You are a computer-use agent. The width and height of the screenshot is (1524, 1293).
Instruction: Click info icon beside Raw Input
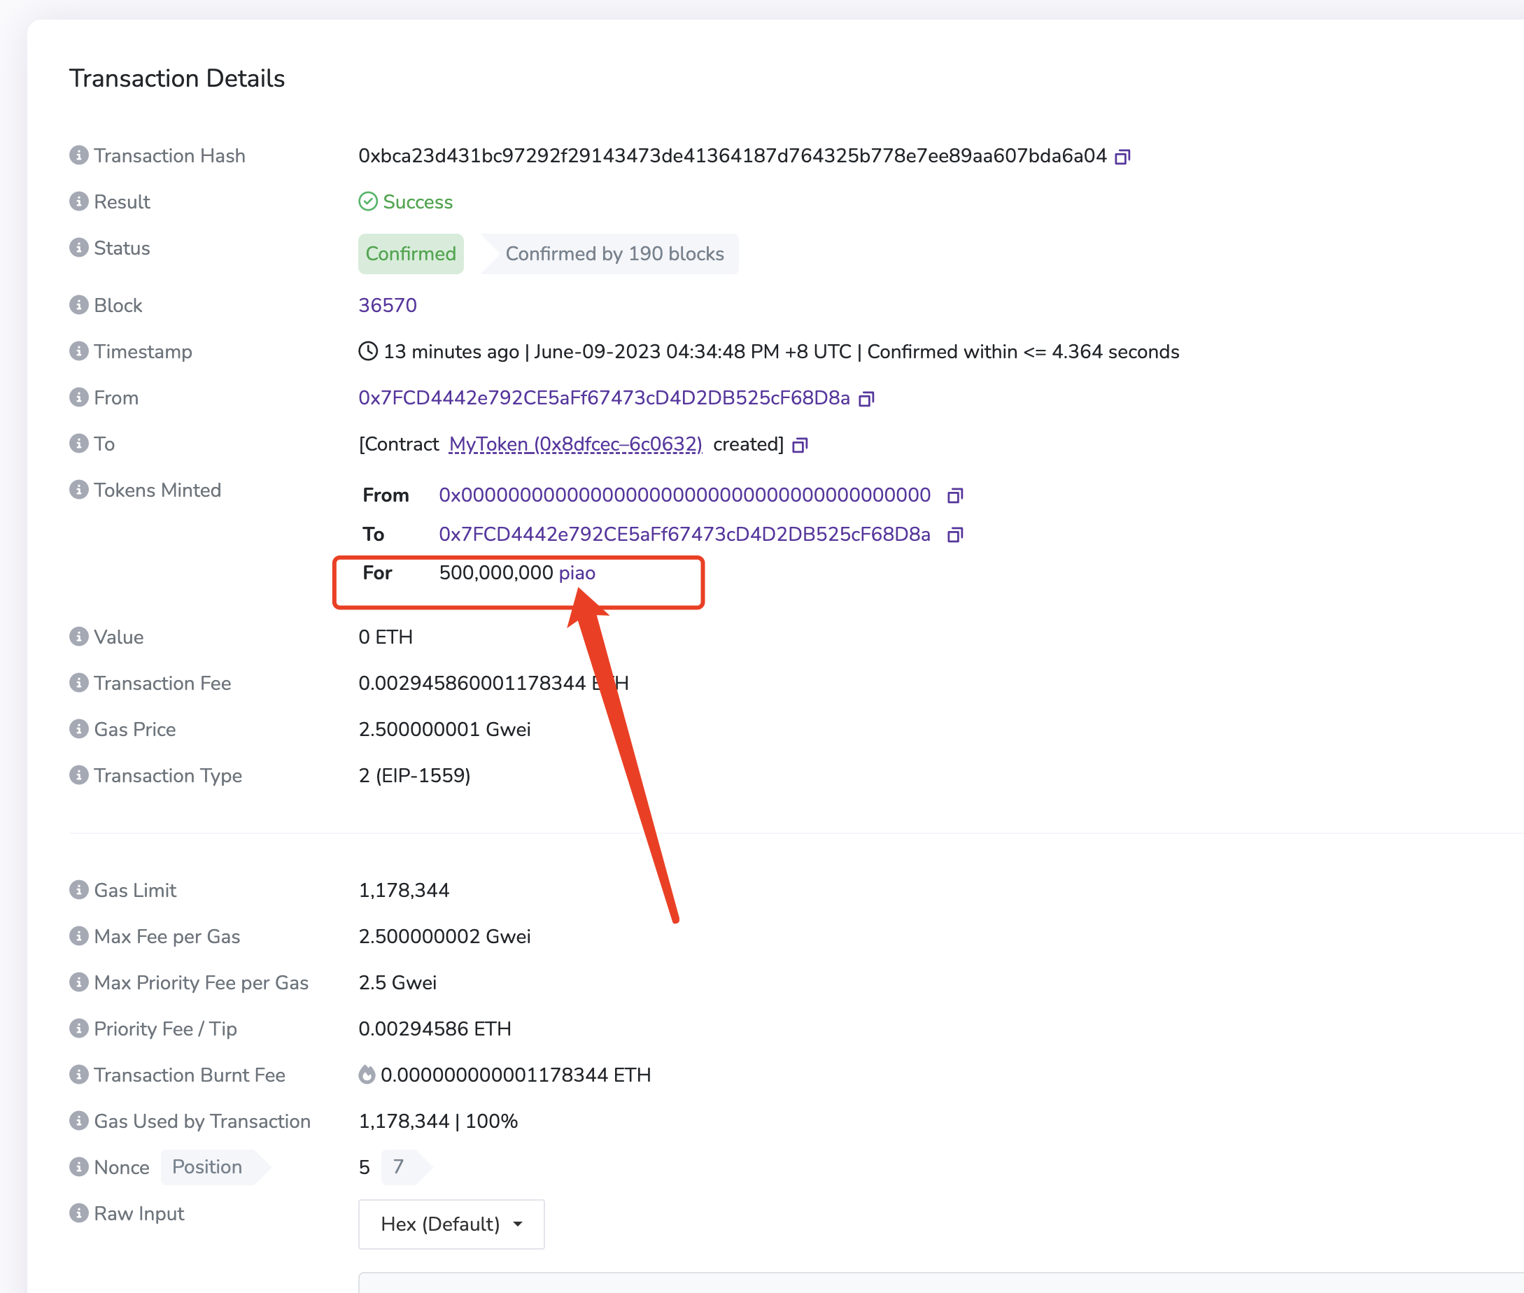78,1213
